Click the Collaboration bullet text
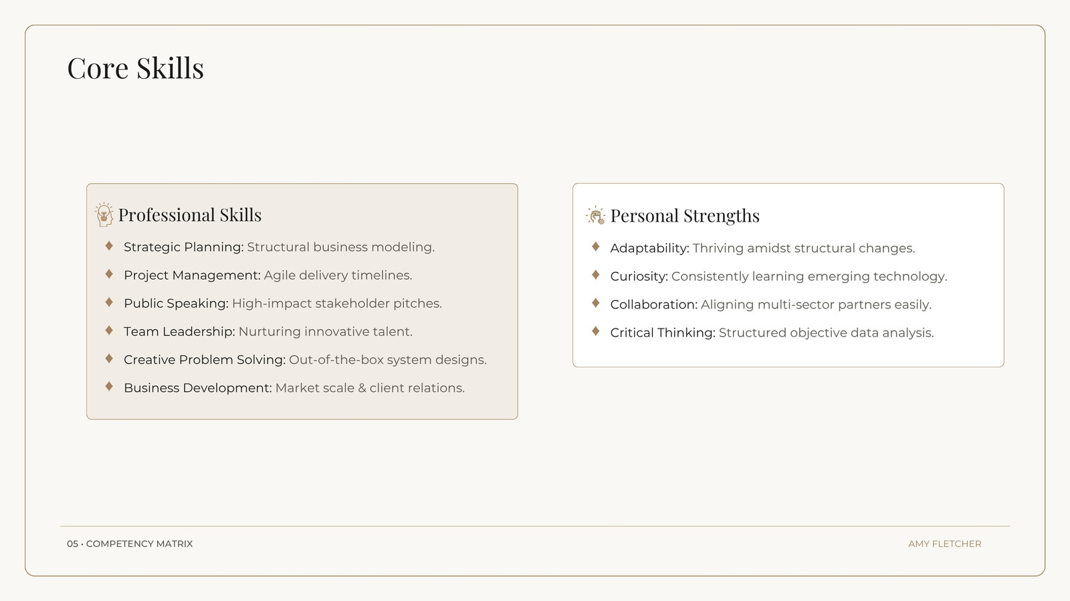Image resolution: width=1070 pixels, height=601 pixels. click(770, 305)
